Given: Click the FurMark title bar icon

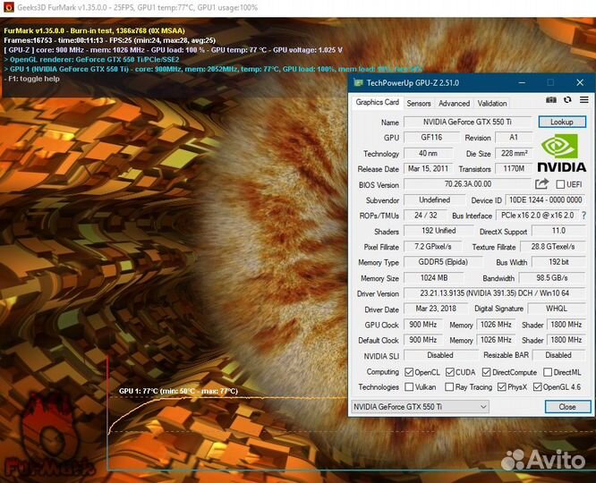Looking at the screenshot, I should pyautogui.click(x=8, y=7).
